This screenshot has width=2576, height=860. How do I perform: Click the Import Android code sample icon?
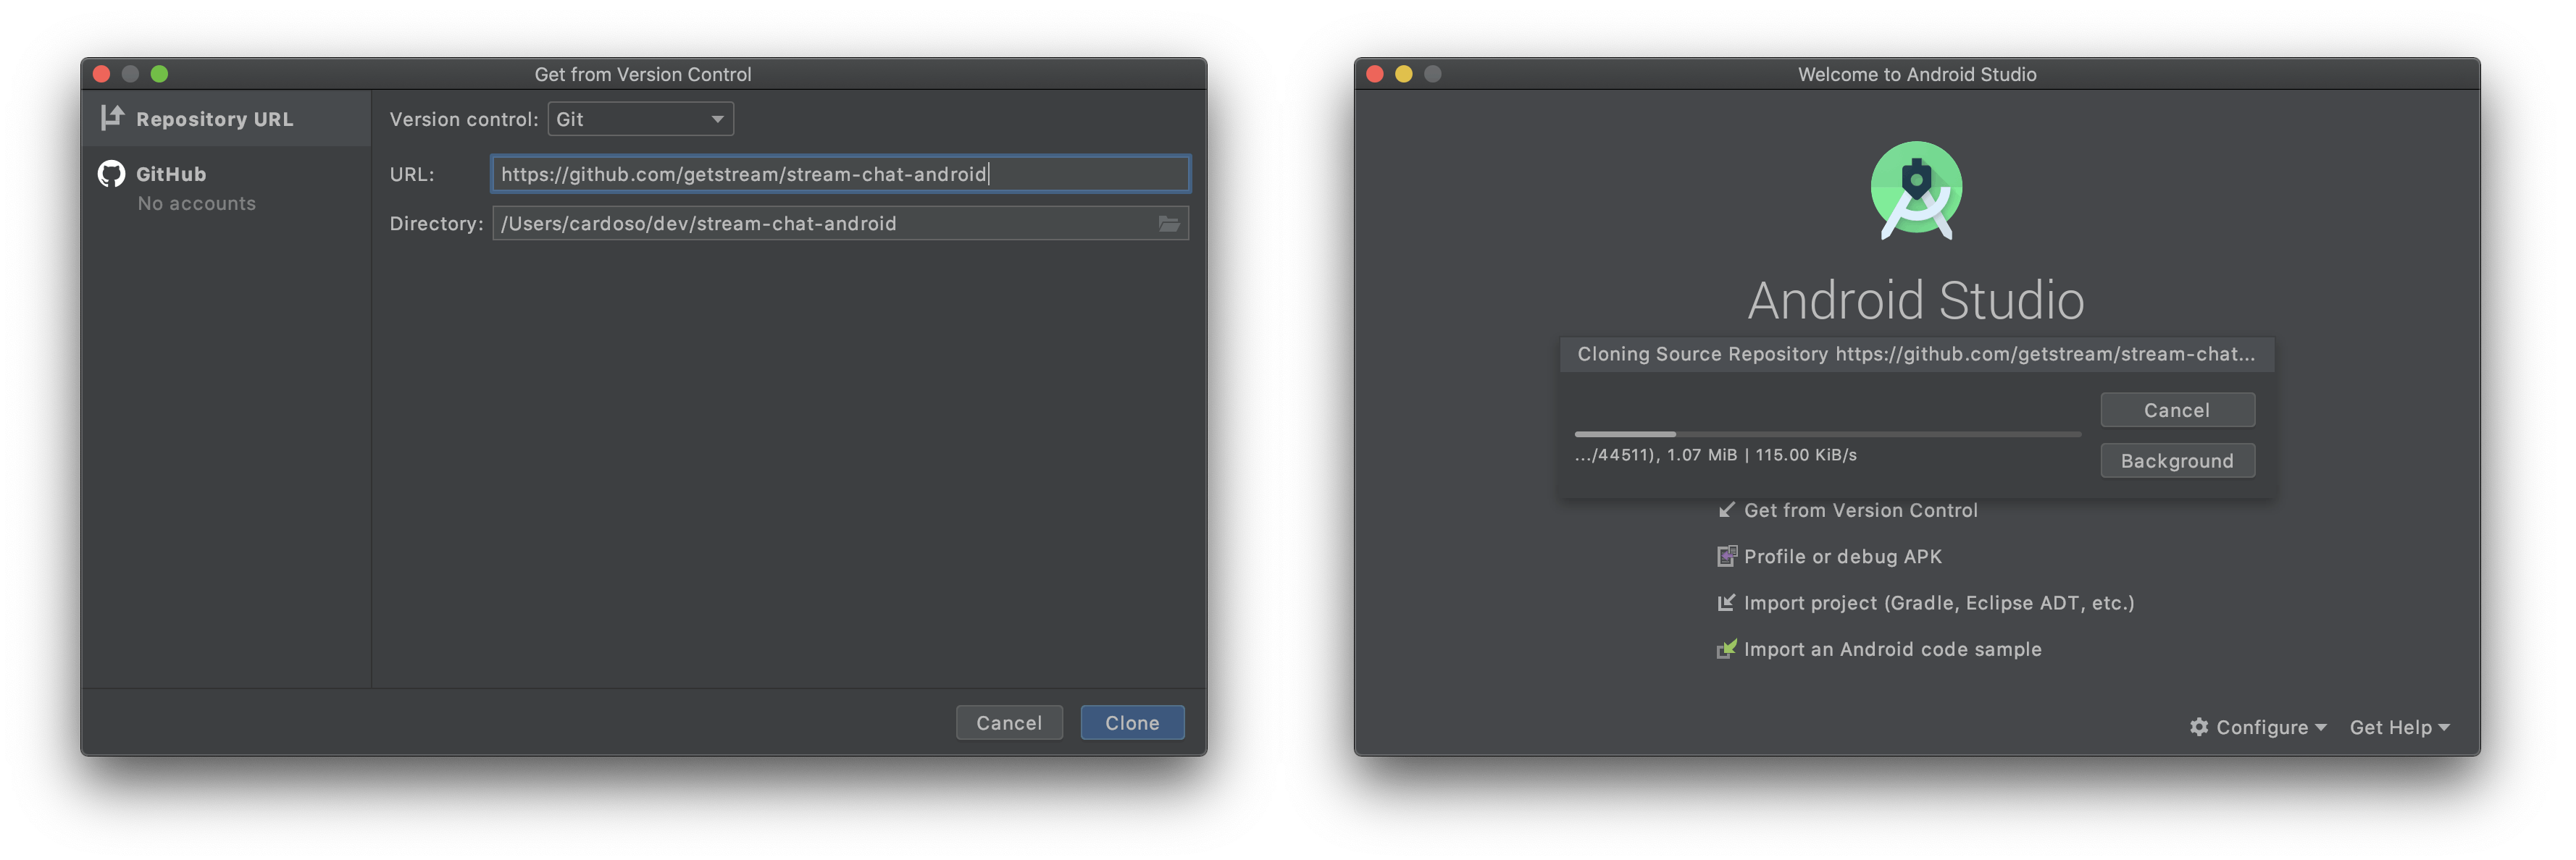point(1726,649)
